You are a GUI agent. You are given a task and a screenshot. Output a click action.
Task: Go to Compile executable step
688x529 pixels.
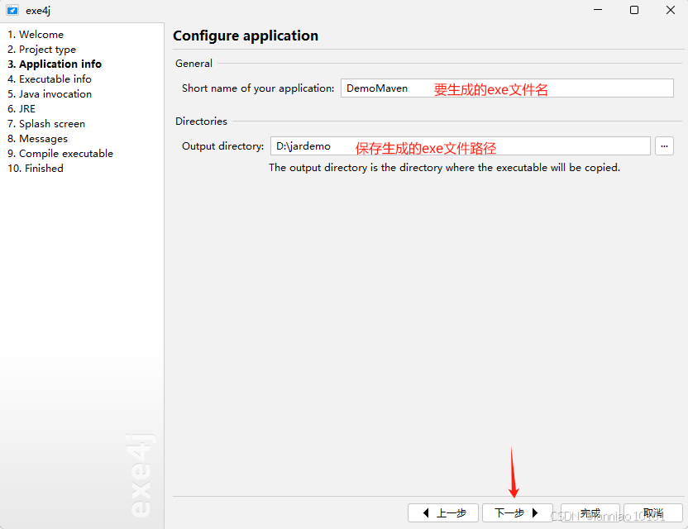pos(60,154)
